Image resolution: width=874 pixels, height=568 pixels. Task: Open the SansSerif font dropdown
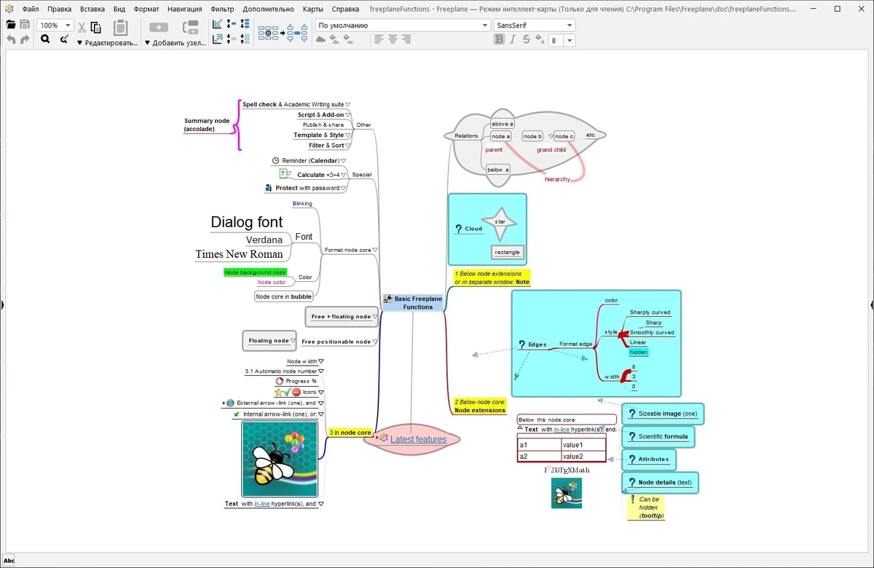click(535, 25)
